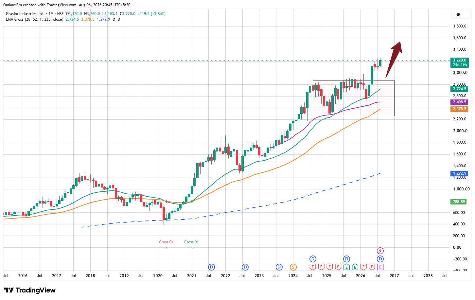The image size is (475, 300).
Task: Click the dividend D marker at mid-2023
Action: [x=279, y=267]
